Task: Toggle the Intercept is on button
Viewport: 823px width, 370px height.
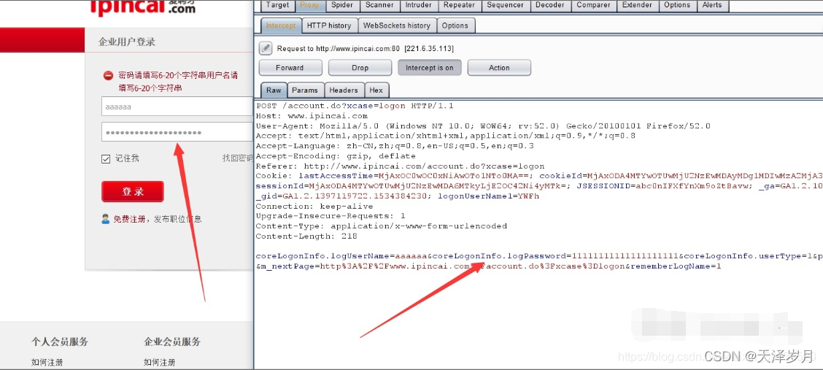Action: click(429, 68)
